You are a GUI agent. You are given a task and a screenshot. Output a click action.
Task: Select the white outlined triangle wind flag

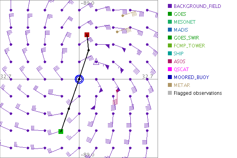(95, 62)
